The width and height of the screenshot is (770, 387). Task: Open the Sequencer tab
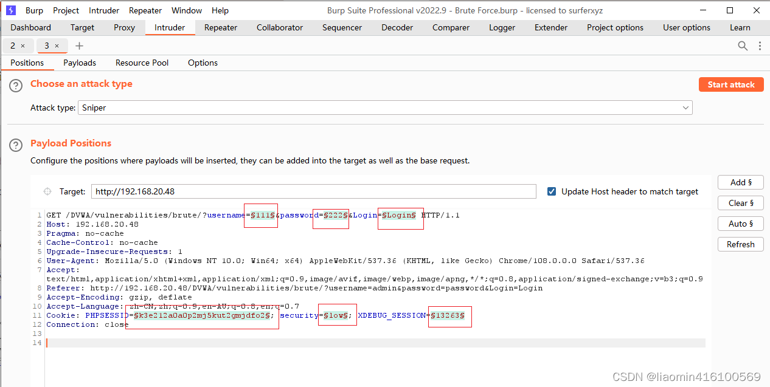coord(342,27)
